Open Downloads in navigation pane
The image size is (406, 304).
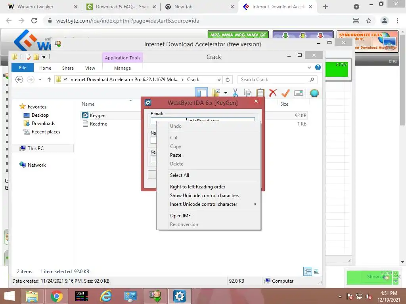click(x=43, y=123)
